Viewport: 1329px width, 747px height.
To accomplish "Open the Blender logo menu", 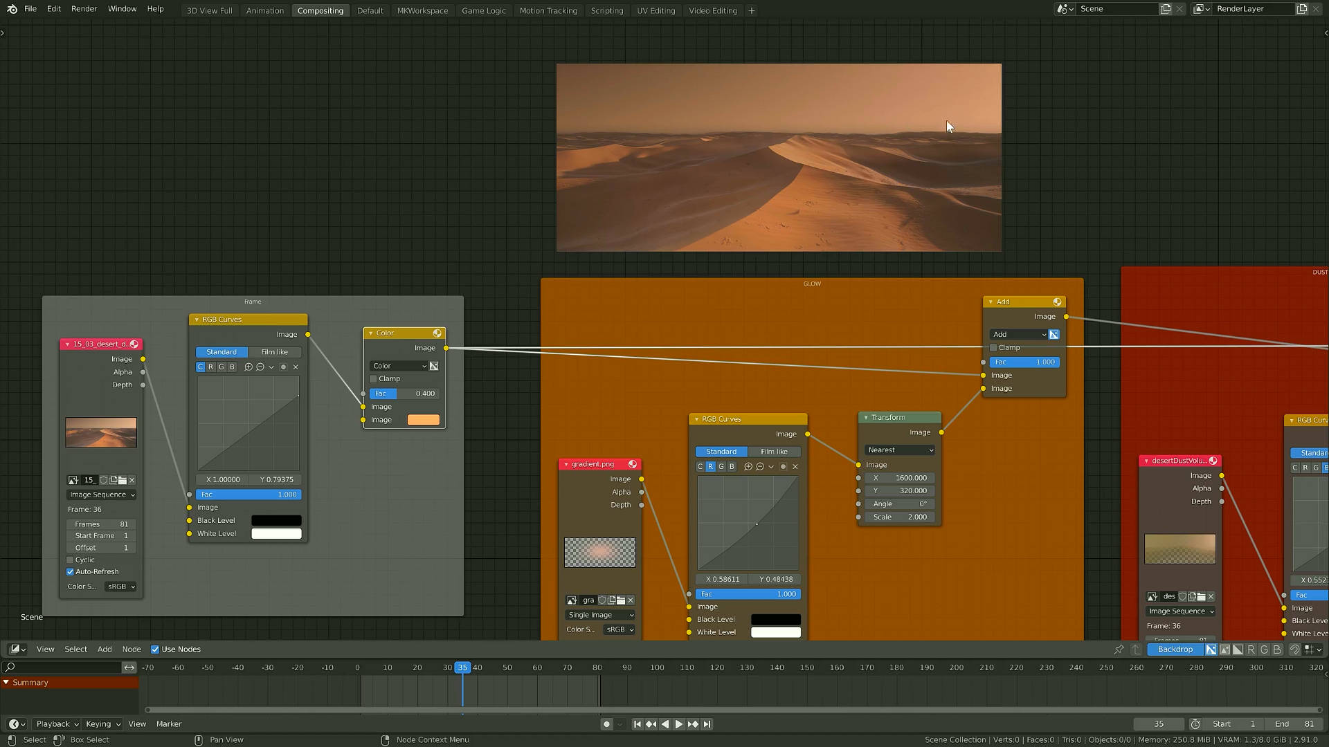I will [x=12, y=9].
